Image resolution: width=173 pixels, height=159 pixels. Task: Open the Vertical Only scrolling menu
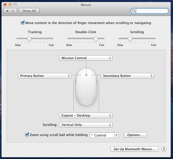[x=86, y=125]
